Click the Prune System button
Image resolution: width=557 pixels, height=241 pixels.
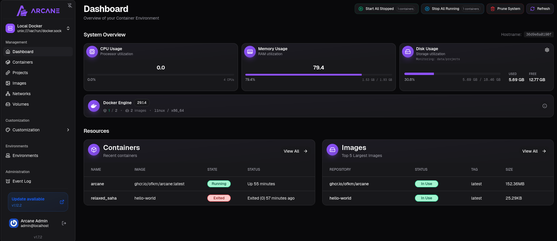[x=505, y=9]
